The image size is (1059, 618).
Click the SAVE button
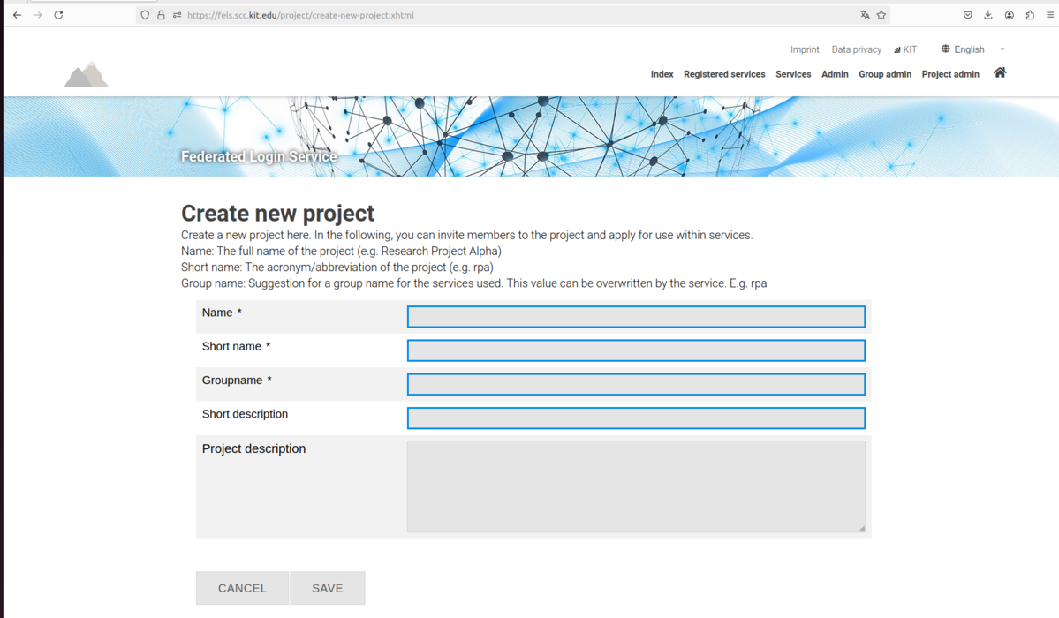tap(328, 588)
